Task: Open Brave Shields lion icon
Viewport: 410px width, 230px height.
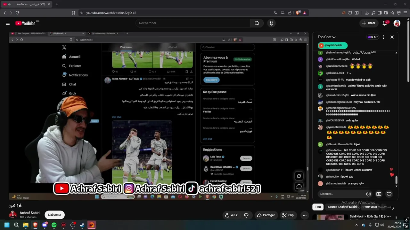Action: [298, 13]
